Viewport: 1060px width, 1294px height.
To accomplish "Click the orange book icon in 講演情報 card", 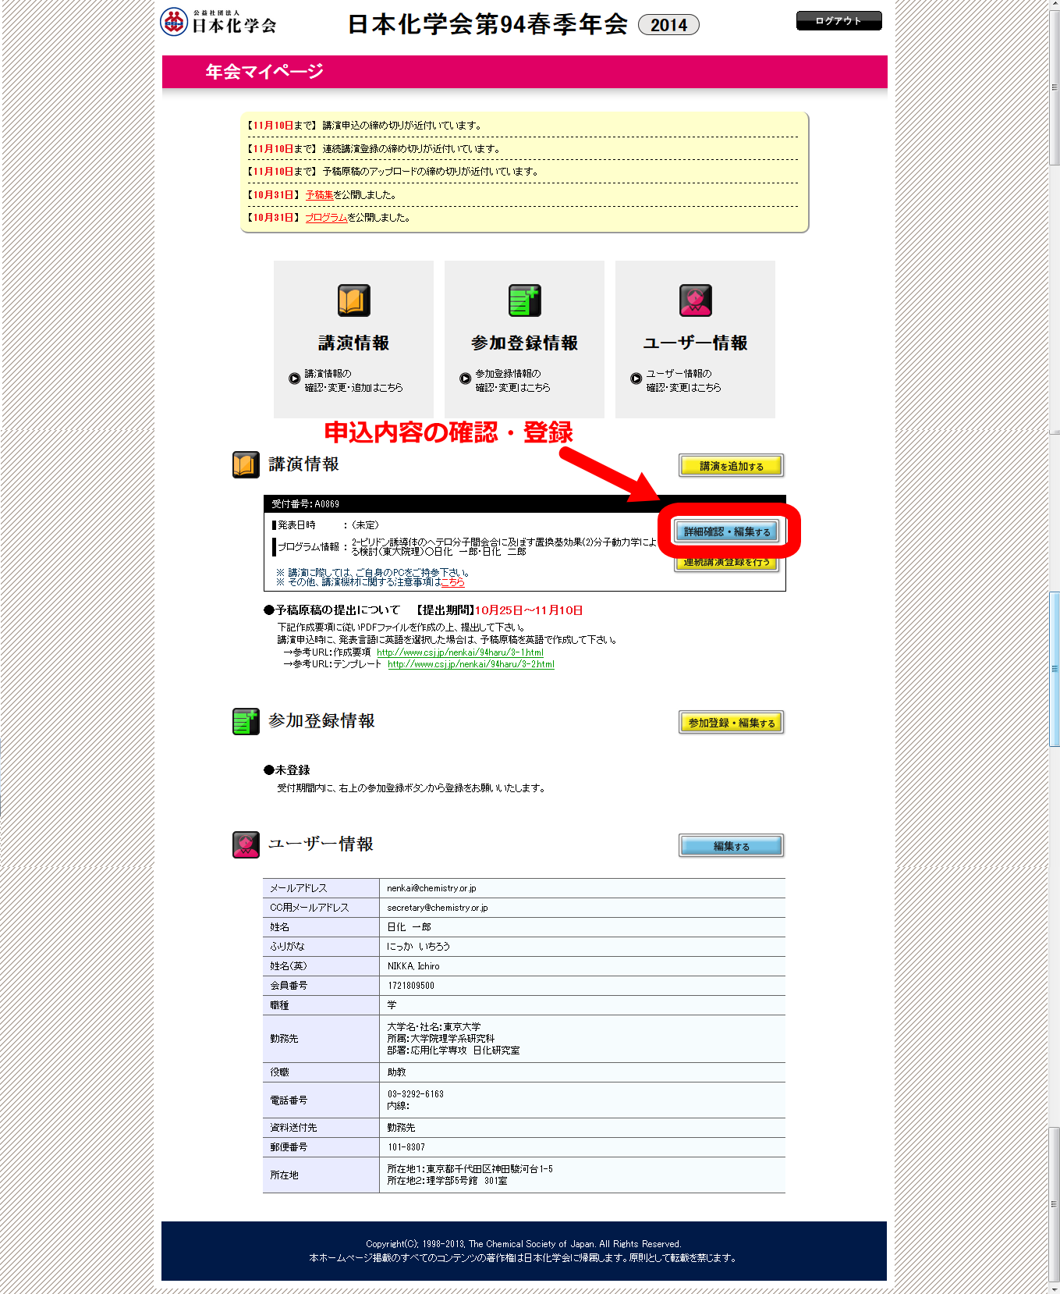I will pos(353,300).
